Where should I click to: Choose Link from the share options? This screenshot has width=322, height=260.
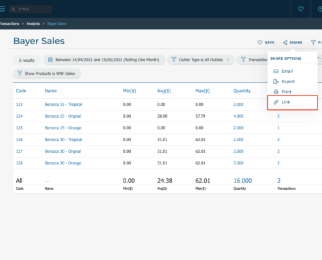click(292, 102)
